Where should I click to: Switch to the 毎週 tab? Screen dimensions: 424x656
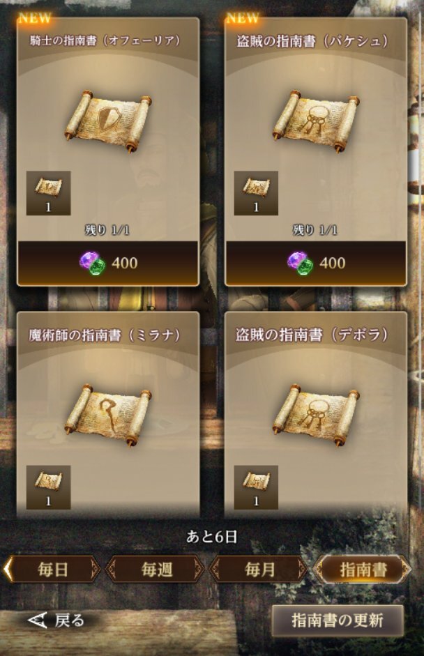point(156,570)
